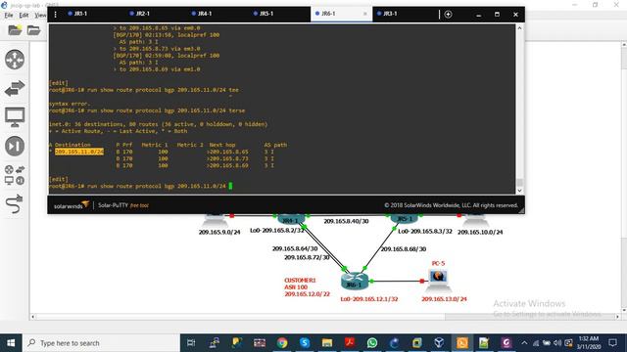Open Windows notification center
The height and width of the screenshot is (352, 627).
click(612, 343)
